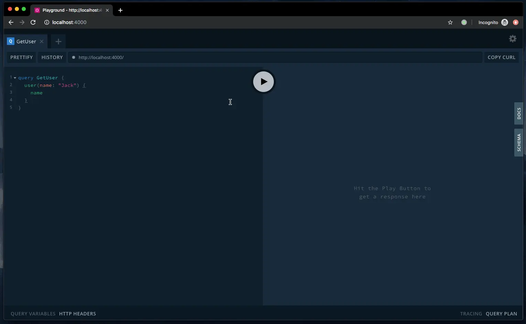Switch to the HTTP HEADERS tab
The width and height of the screenshot is (526, 324).
(x=77, y=313)
